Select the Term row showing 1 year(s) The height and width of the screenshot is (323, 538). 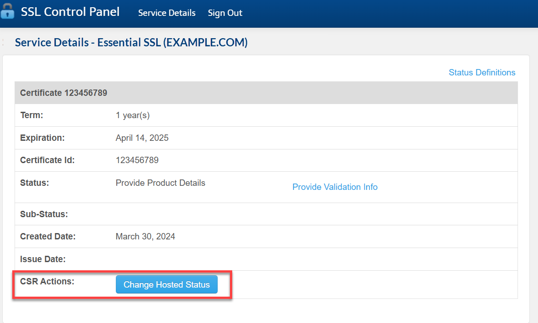click(x=132, y=115)
